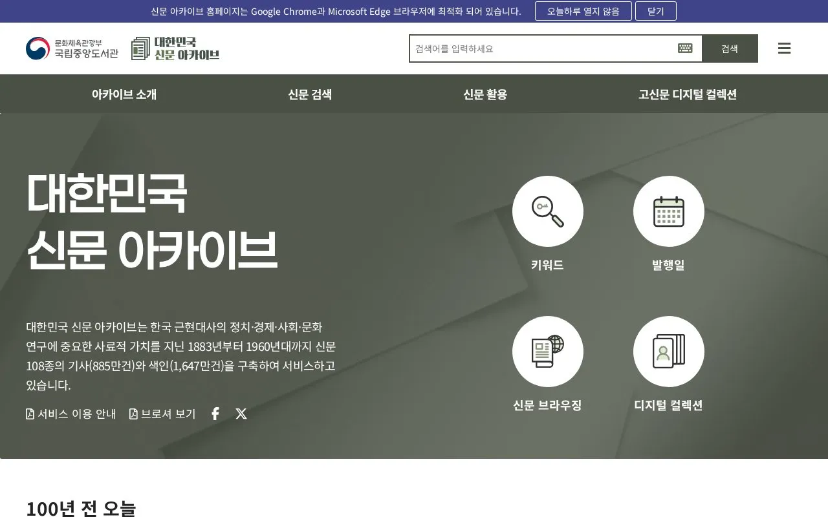This screenshot has height=517, width=828.
Task: Click the 국립중앙도서관 logo
Action: click(x=72, y=48)
